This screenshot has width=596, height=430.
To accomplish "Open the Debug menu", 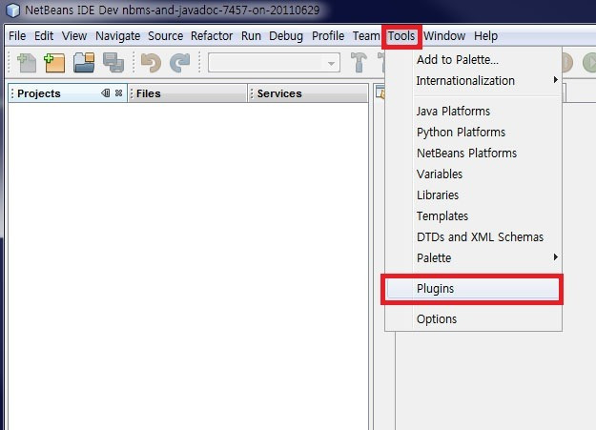I will 286,36.
